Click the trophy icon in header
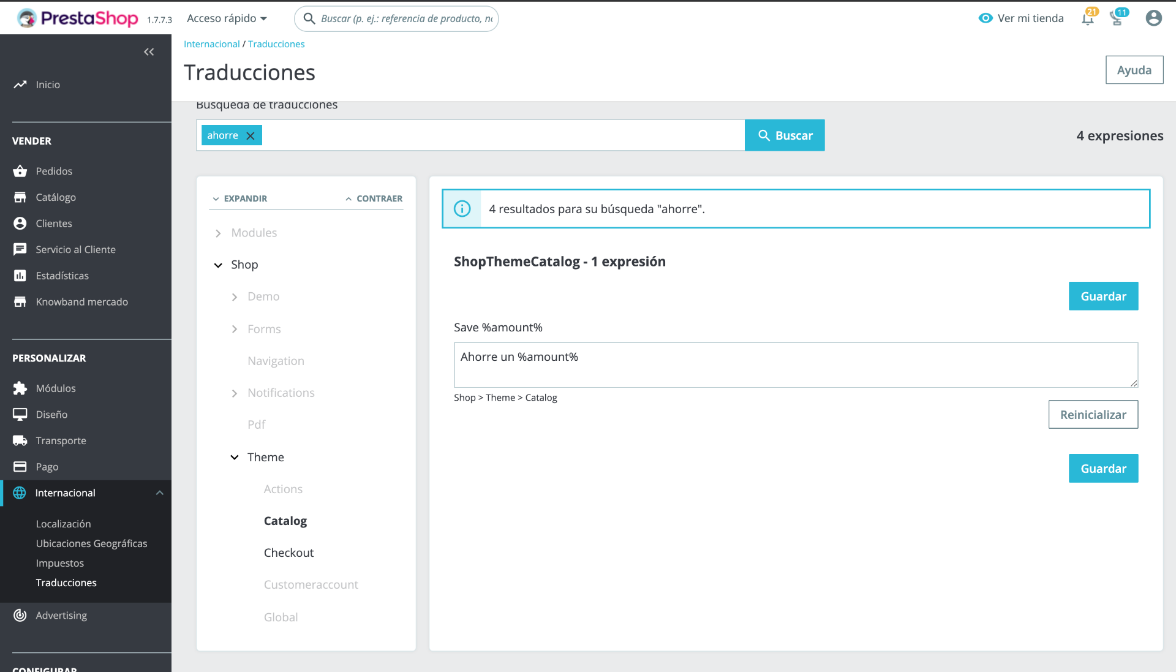 [x=1117, y=19]
